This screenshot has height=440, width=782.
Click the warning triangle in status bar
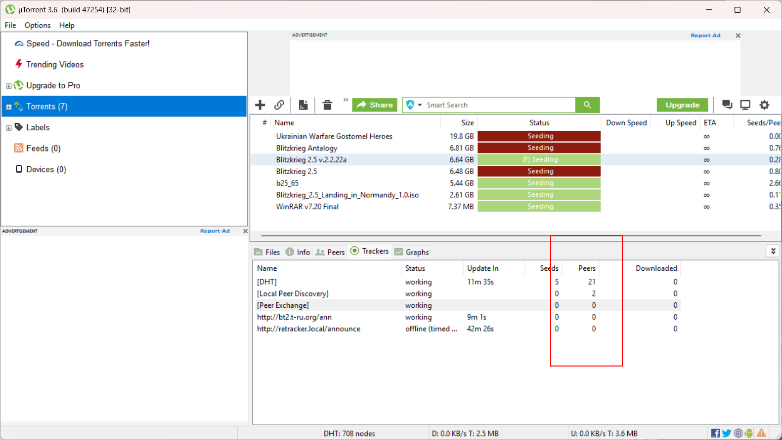[x=761, y=433]
